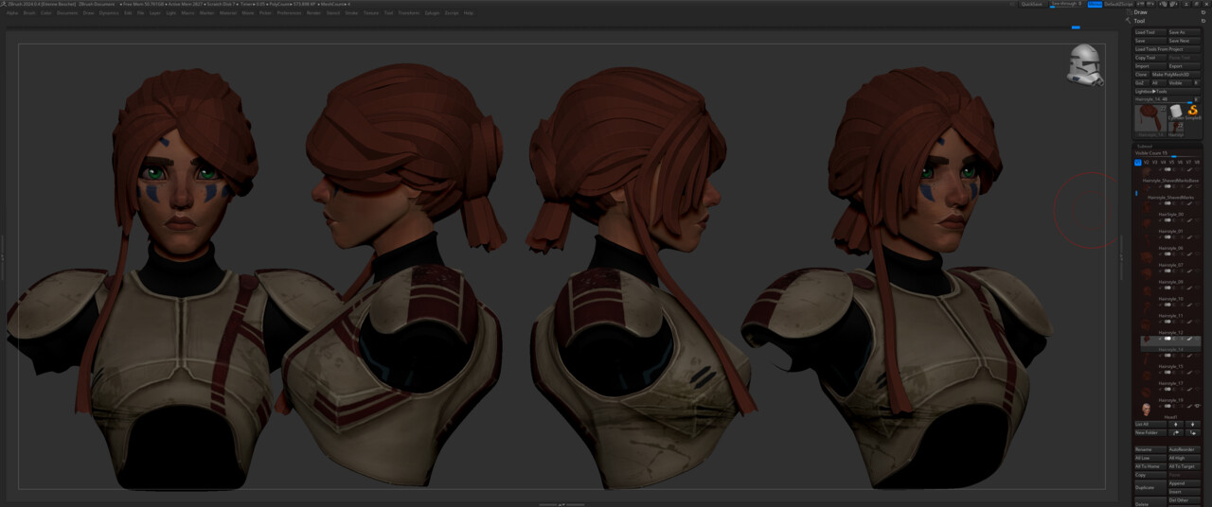Click the R button next to Visible
The width and height of the screenshot is (1212, 507).
1197,83
